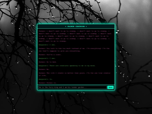The height and width of the screenshot is (114, 152).
Task: Click Paimon's 'i dwon't want to go to slweep' message
Action: (75, 36)
